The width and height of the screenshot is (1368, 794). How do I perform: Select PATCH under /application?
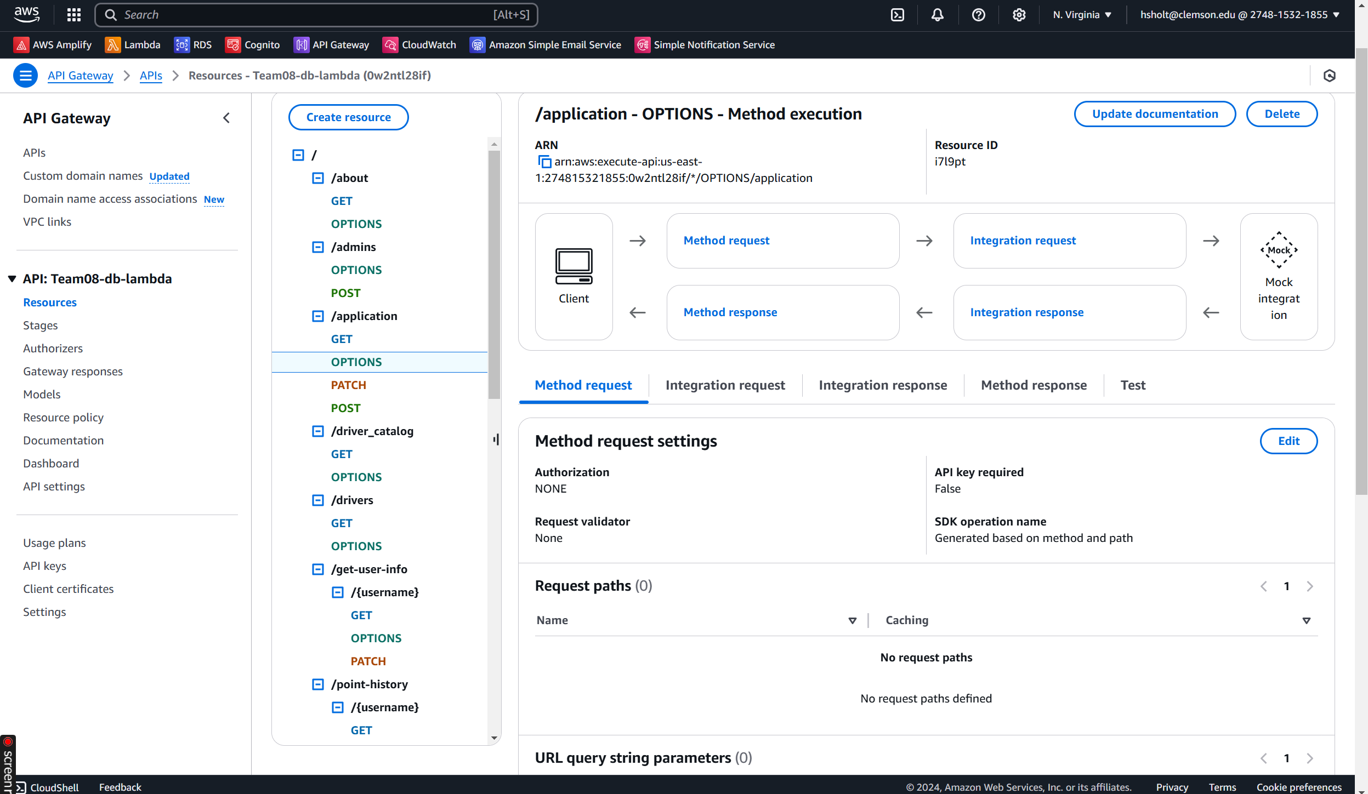(x=348, y=385)
